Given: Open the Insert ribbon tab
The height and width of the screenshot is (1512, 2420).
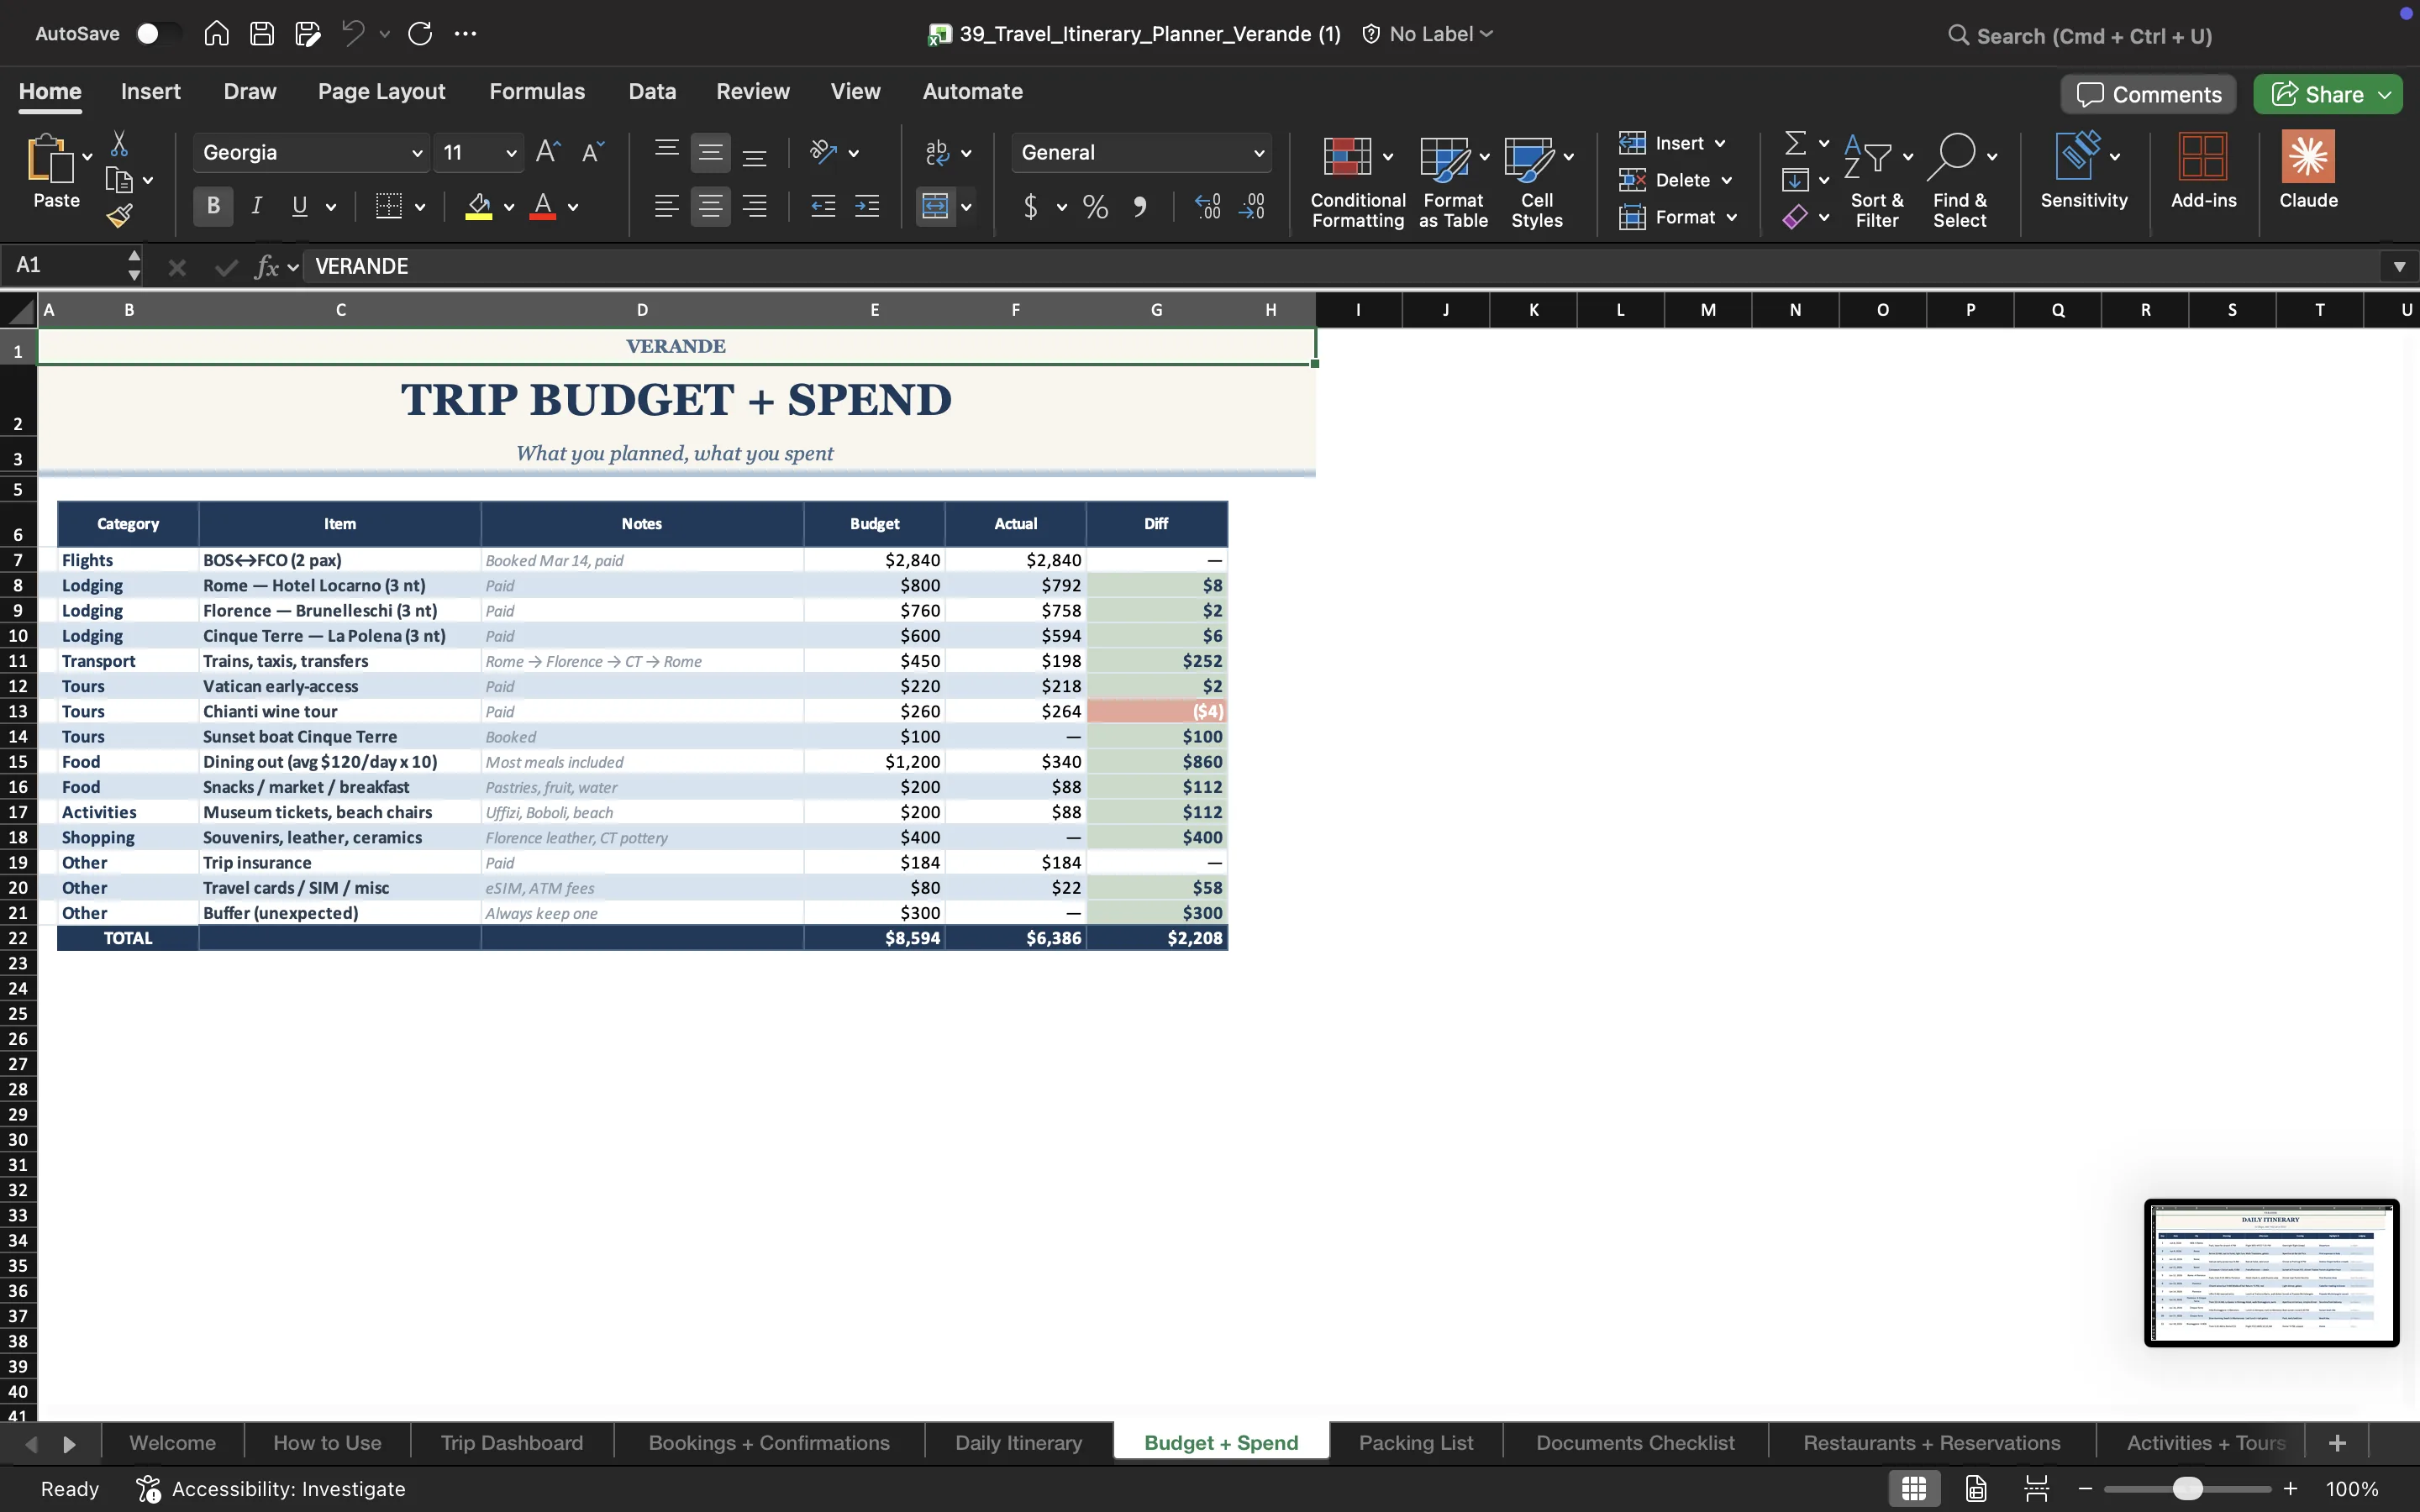Looking at the screenshot, I should (x=151, y=91).
